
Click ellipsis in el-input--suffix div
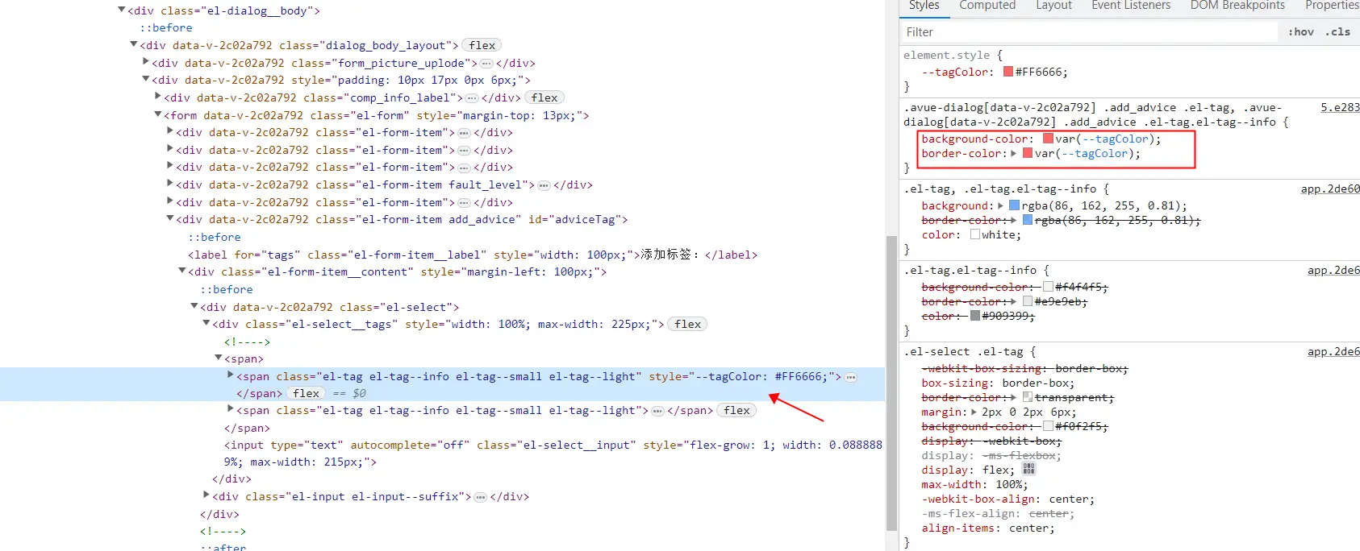tap(480, 497)
